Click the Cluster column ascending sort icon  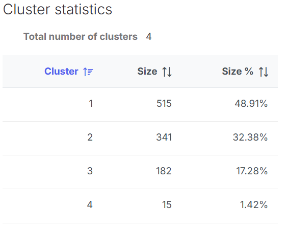[x=88, y=72]
